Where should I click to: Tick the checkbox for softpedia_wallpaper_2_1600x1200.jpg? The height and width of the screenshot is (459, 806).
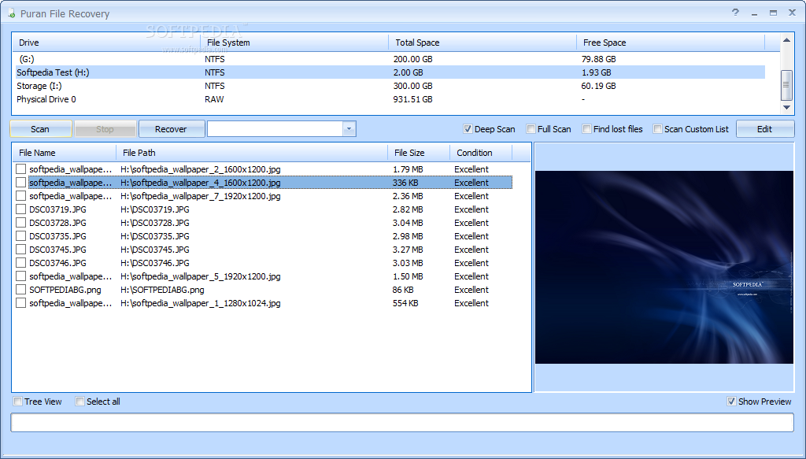20,169
